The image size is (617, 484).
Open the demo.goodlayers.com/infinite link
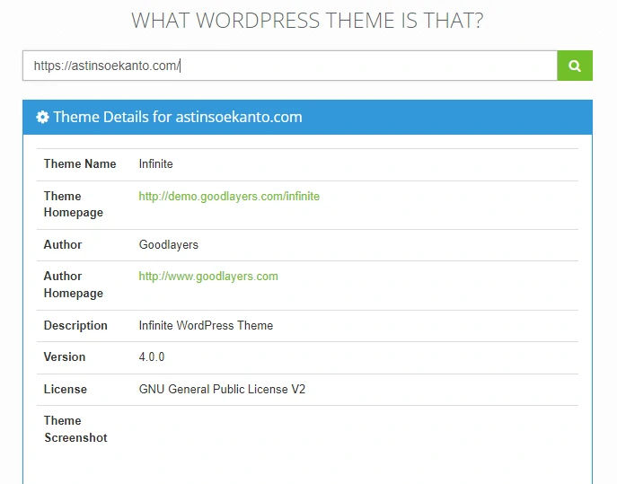[229, 196]
